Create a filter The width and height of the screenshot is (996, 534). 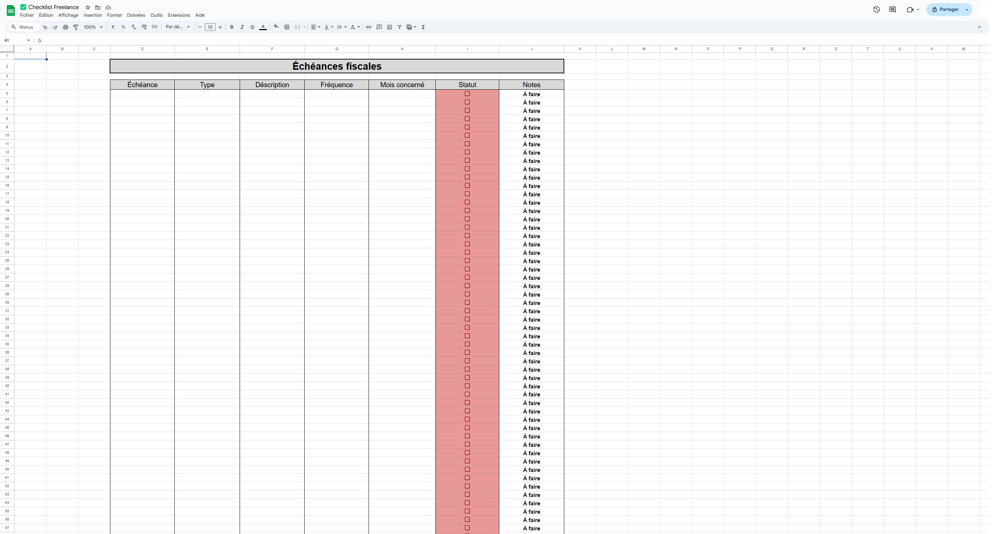[x=399, y=27]
